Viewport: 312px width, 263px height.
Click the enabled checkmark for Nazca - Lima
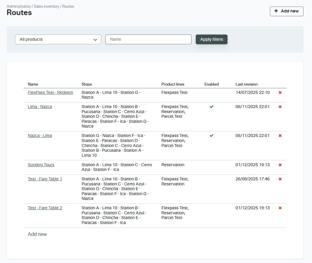(x=211, y=135)
